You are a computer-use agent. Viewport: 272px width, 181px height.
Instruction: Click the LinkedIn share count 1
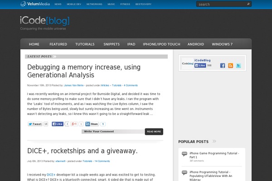pos(103,124)
